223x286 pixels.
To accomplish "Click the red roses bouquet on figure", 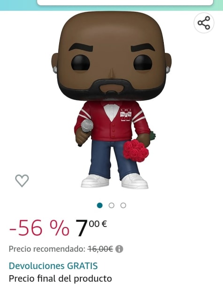I will [136, 150].
